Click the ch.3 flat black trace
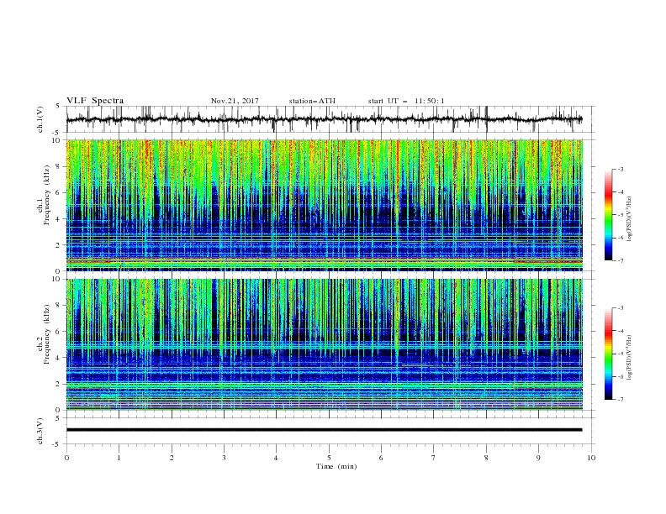 pos(324,430)
